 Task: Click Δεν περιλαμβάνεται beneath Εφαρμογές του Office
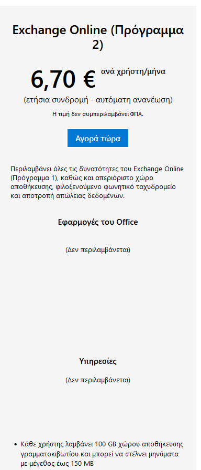[98, 249]
